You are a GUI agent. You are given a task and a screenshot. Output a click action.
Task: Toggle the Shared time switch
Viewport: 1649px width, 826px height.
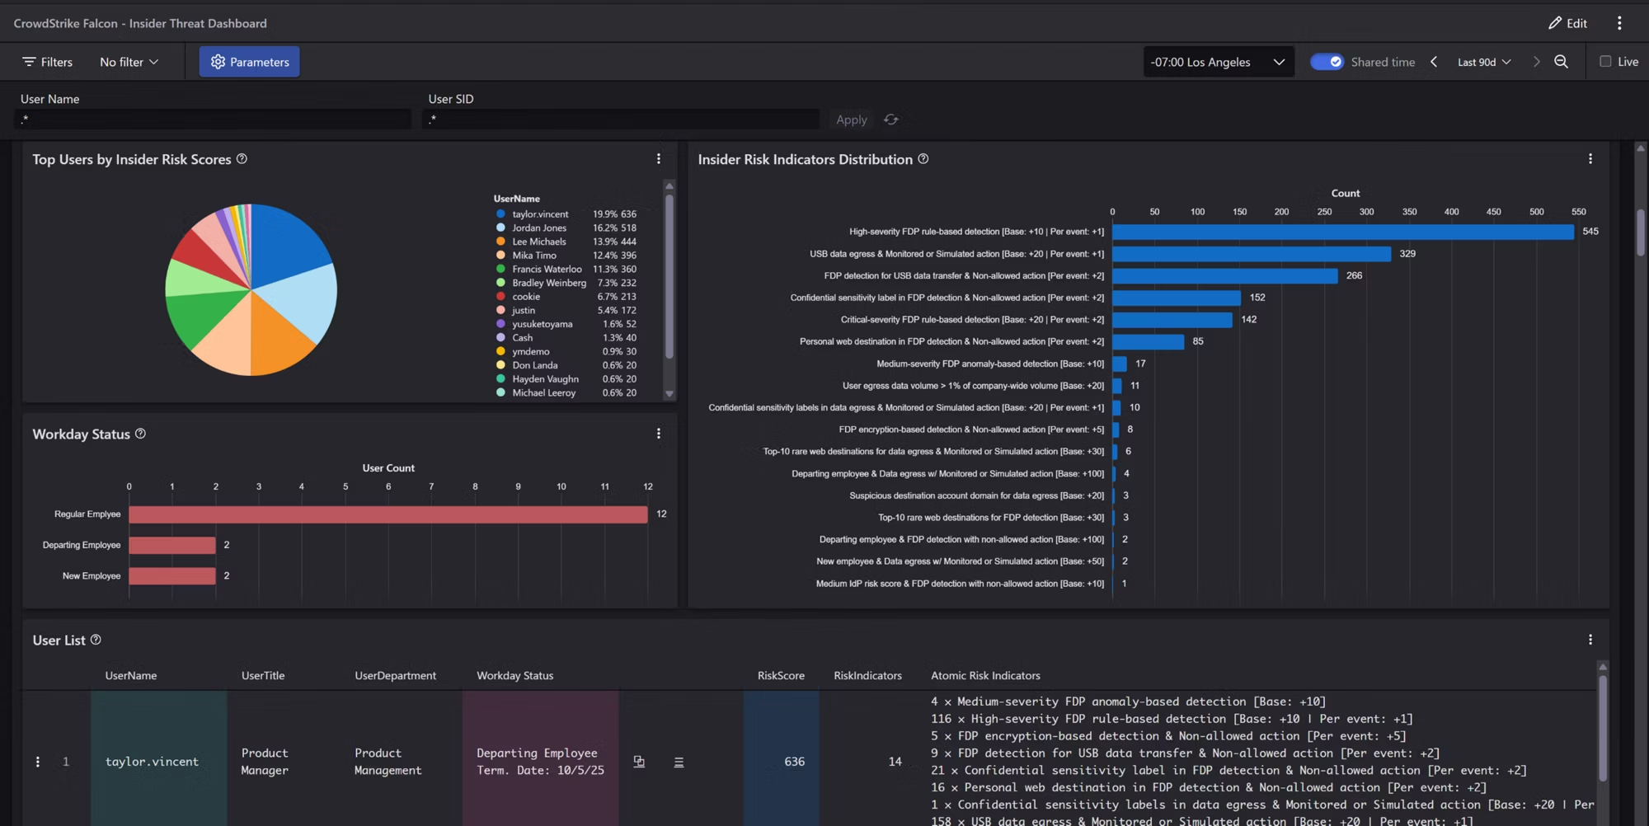pyautogui.click(x=1327, y=62)
